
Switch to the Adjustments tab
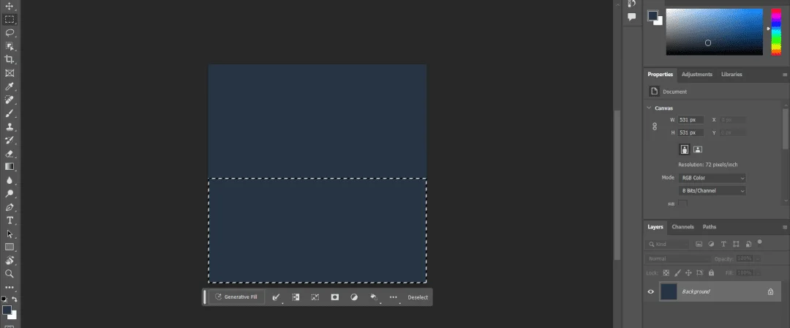tap(697, 74)
